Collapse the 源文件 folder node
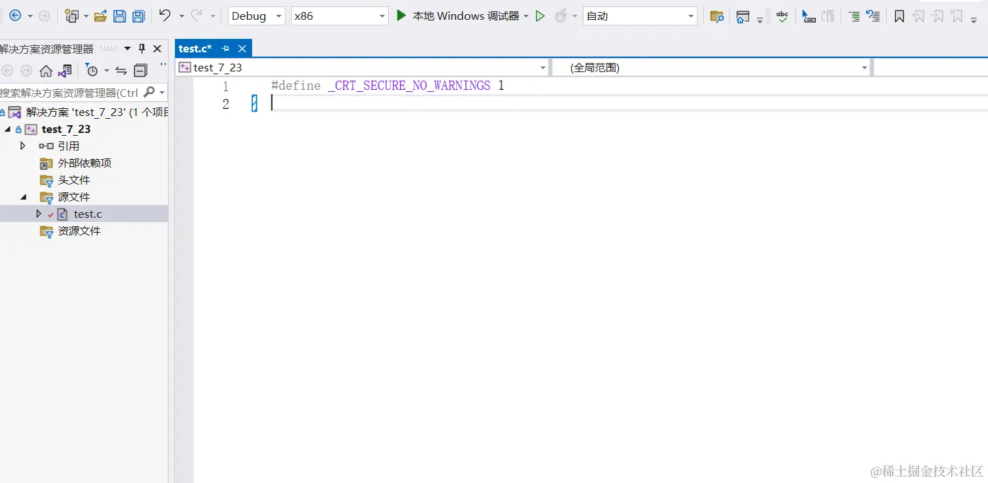988x483 pixels. (23, 197)
